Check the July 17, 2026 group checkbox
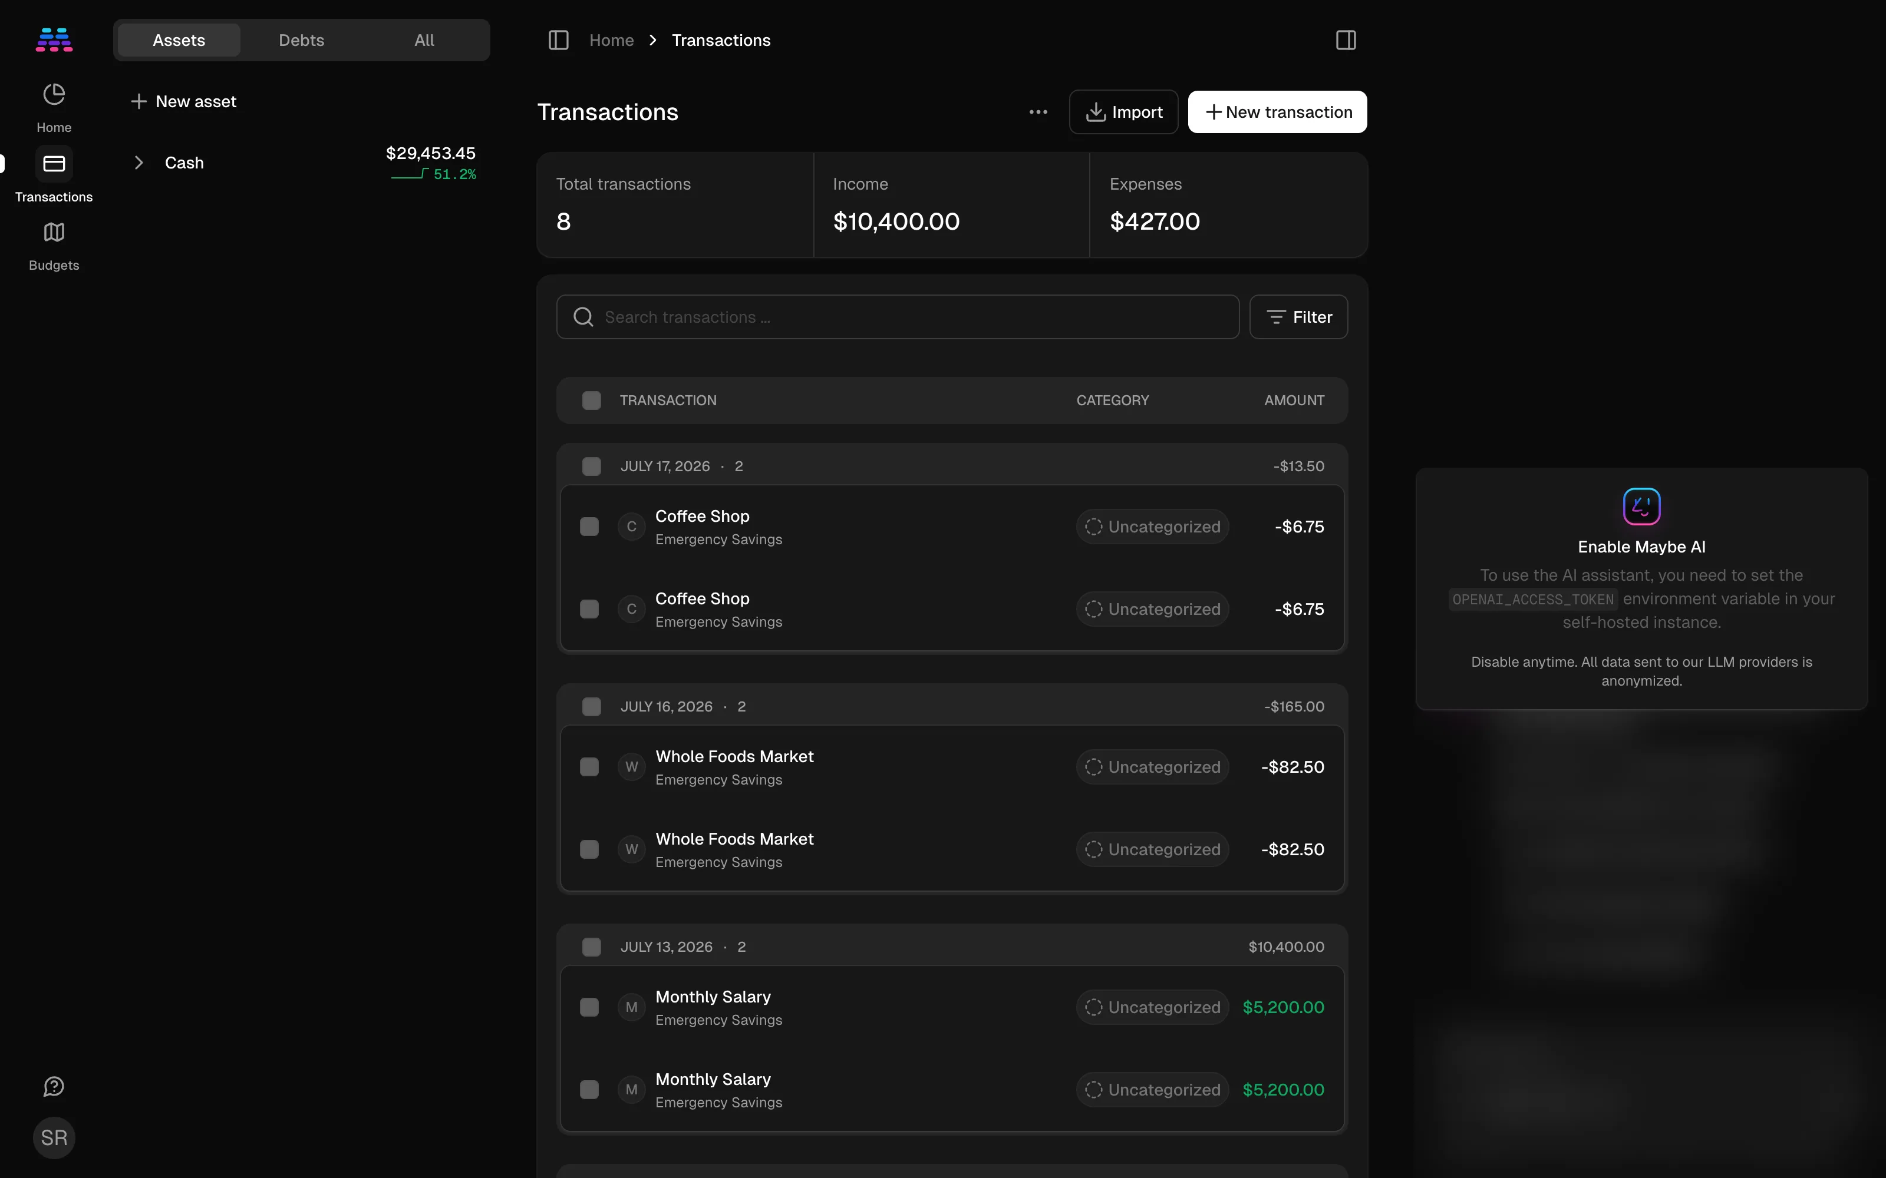1886x1178 pixels. click(592, 466)
